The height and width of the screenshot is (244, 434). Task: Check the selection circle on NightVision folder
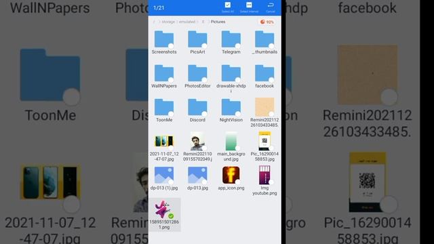[x=238, y=115]
